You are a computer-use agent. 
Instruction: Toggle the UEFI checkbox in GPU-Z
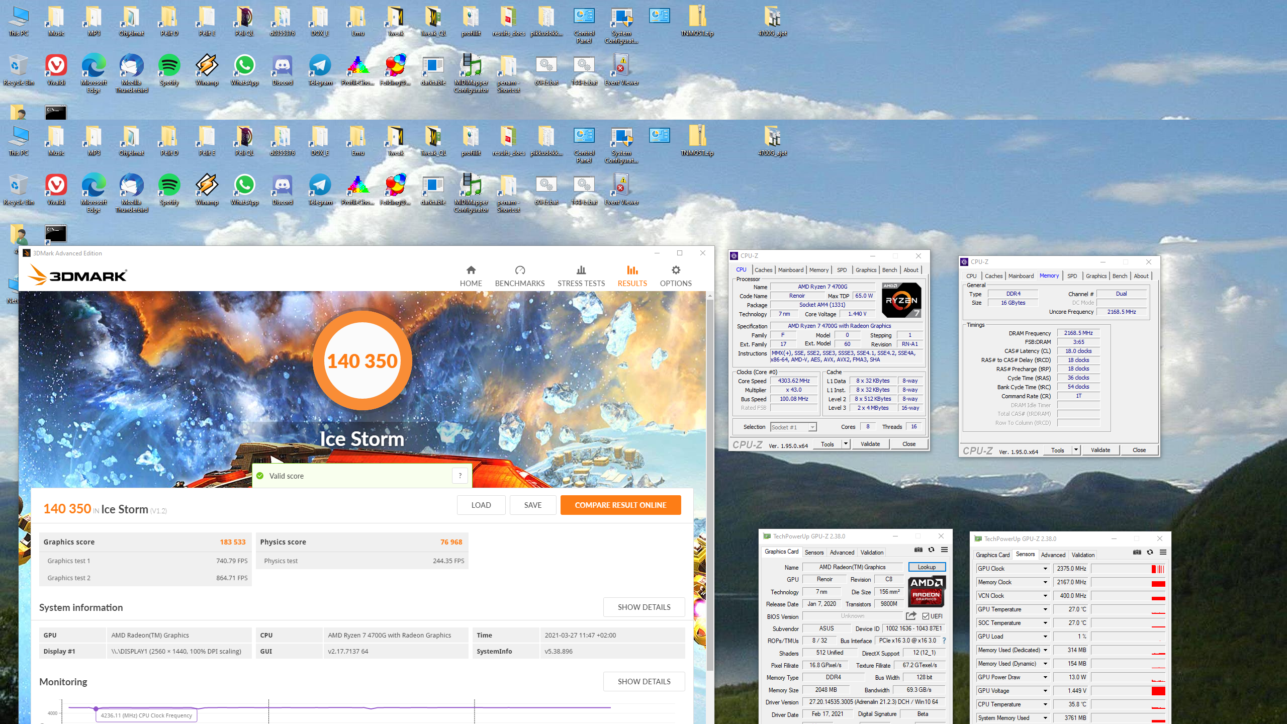pyautogui.click(x=926, y=616)
